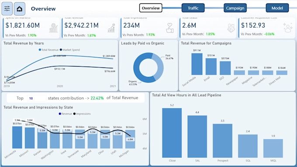Click the person sparkle icon on acquisition cost card
Screen dimensions: 297x167
pos(288,27)
